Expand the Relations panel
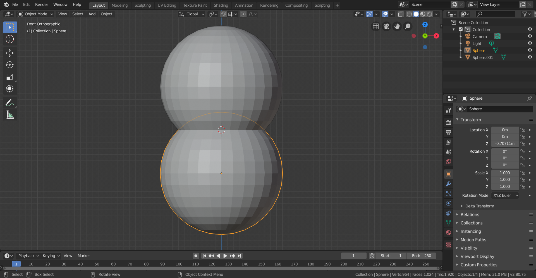Image resolution: width=536 pixels, height=278 pixels. tap(470, 215)
